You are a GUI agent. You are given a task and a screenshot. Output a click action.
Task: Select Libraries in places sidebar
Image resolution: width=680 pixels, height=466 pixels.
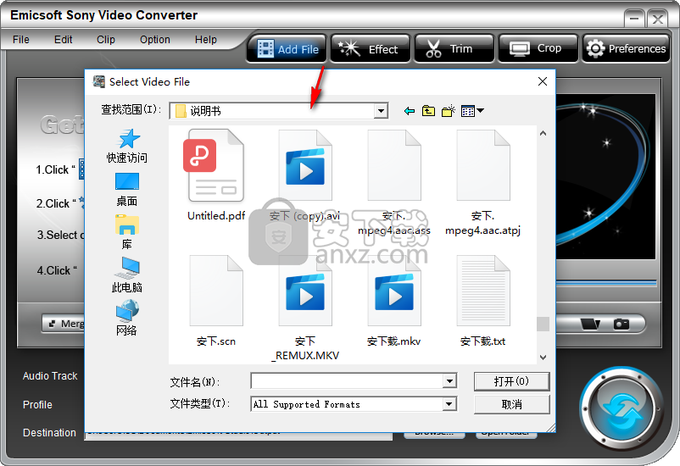pyautogui.click(x=127, y=232)
